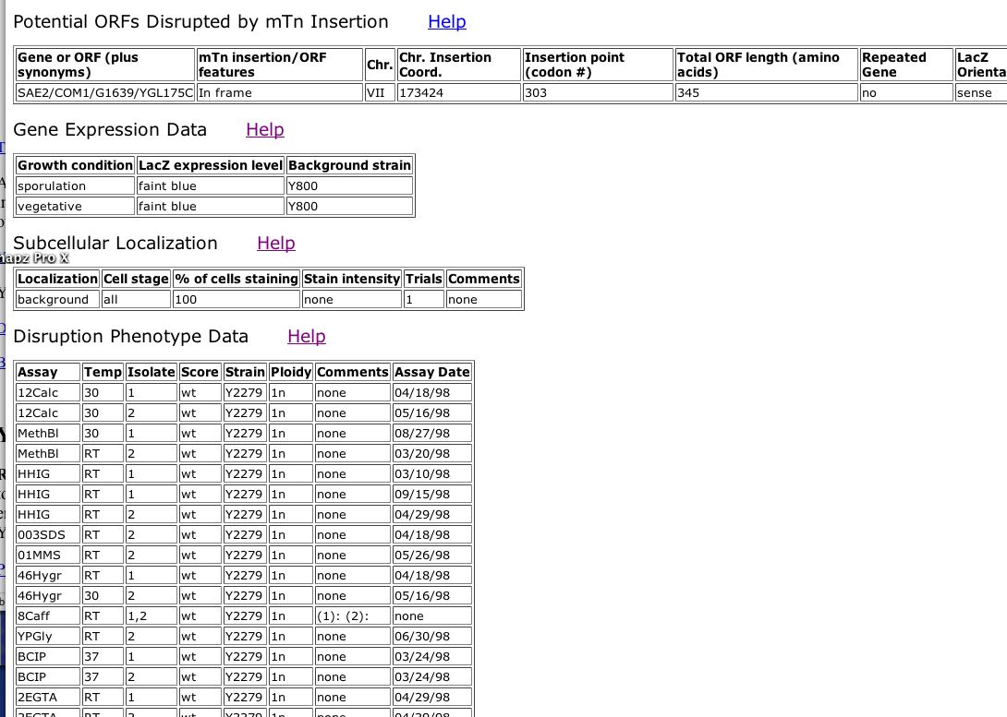The image size is (1007, 717).
Task: Click the 003SDS assay cell
Action: click(x=48, y=534)
